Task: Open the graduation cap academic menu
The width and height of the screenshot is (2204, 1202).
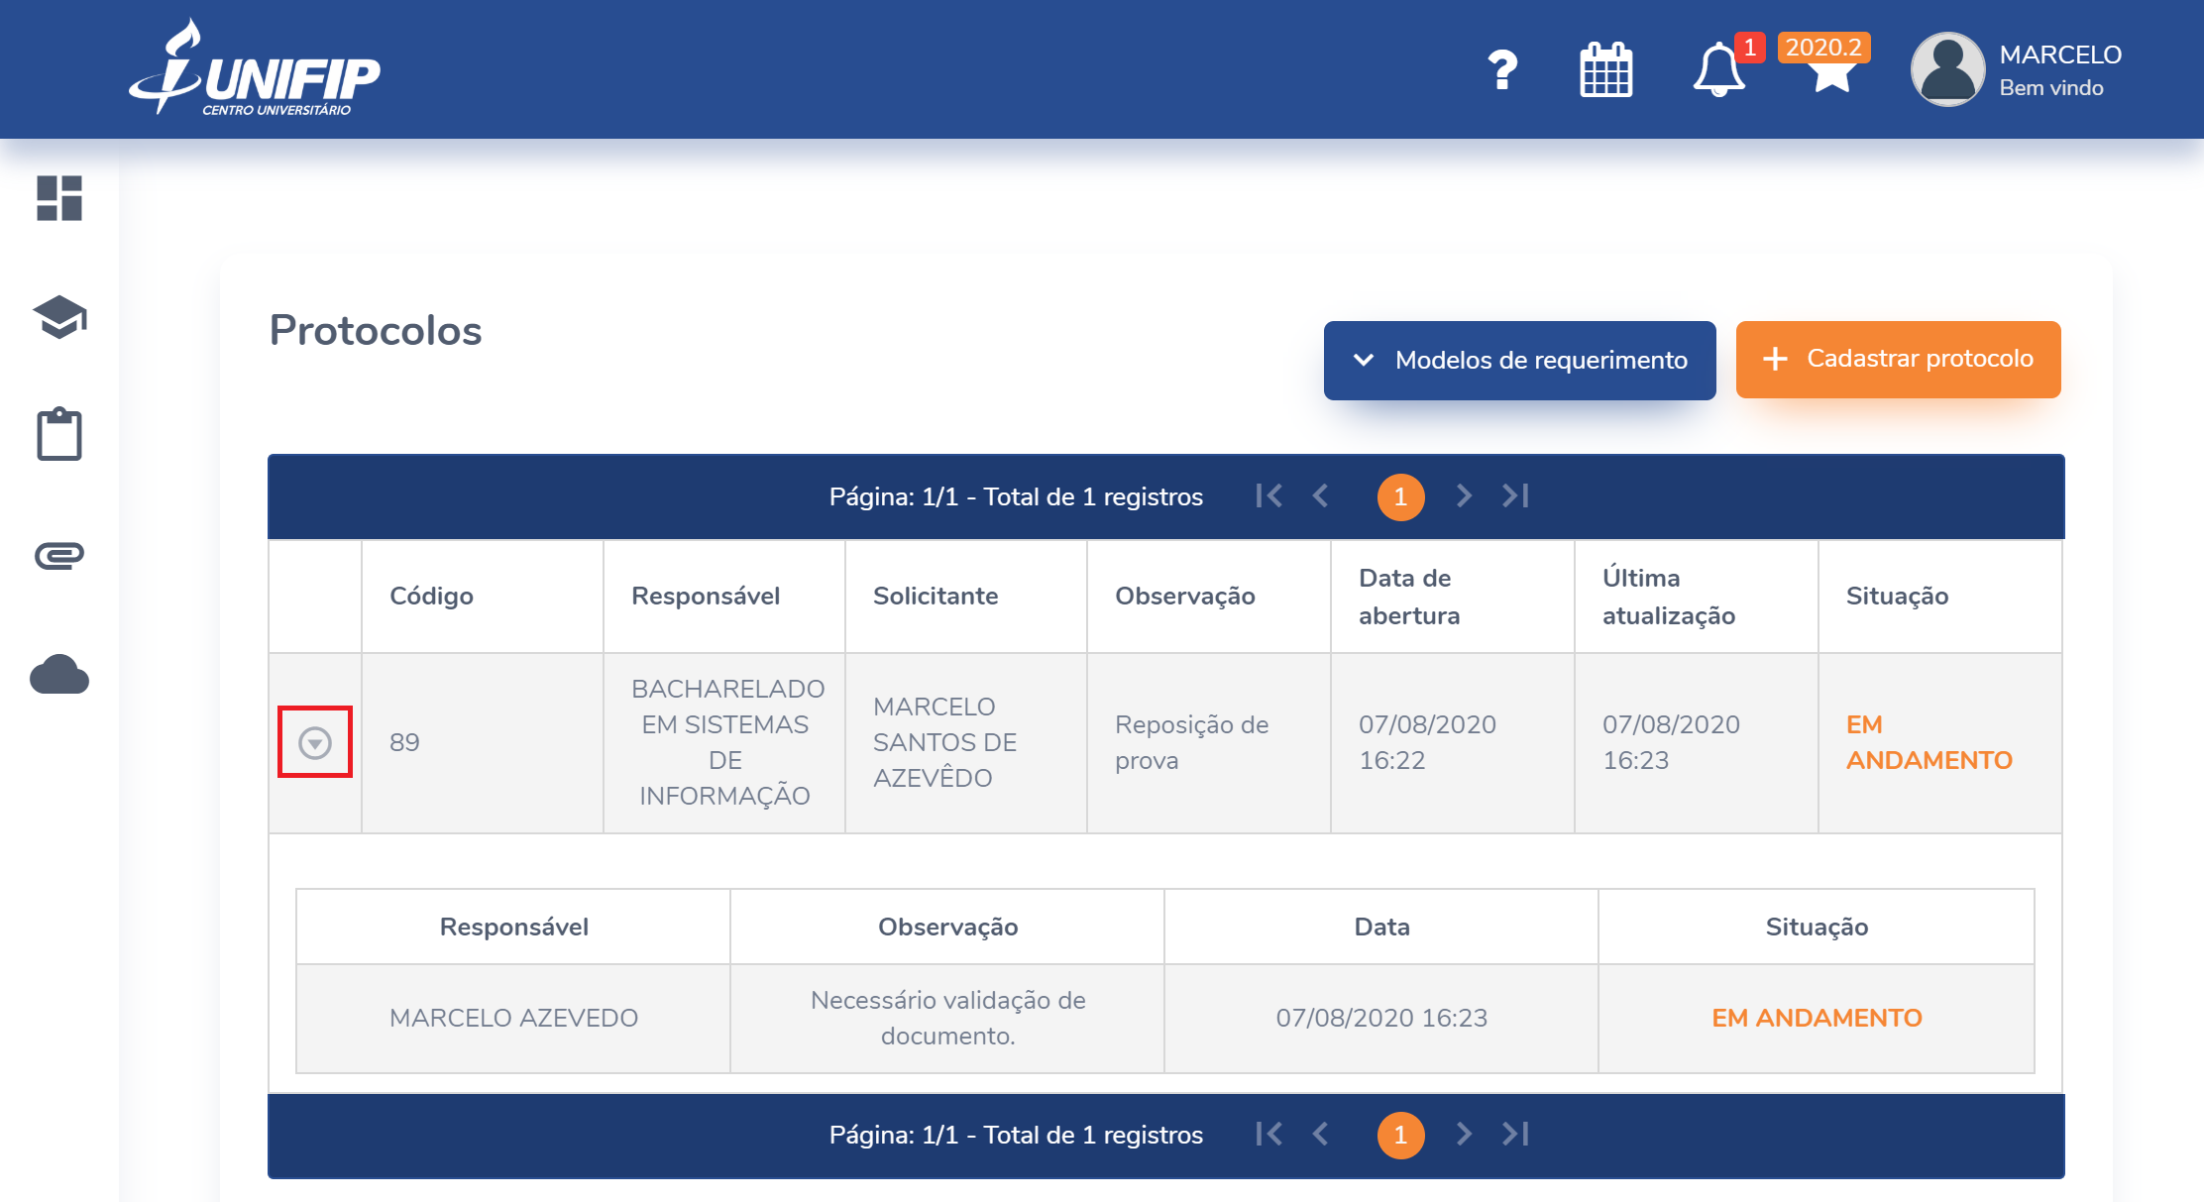Action: [59, 317]
